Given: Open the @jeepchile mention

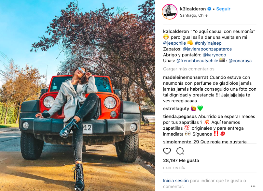Looking at the screenshot, I should coord(174,43).
